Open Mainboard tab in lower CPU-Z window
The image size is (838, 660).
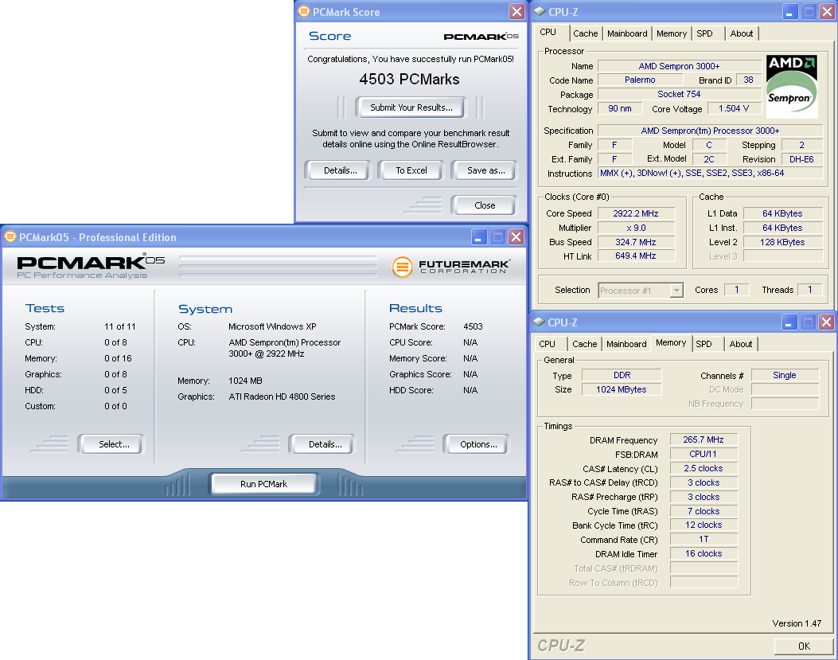pyautogui.click(x=626, y=344)
